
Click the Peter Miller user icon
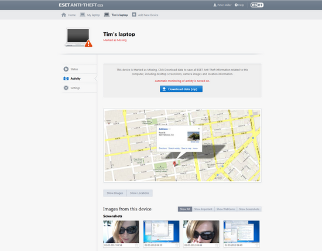(x=215, y=5)
